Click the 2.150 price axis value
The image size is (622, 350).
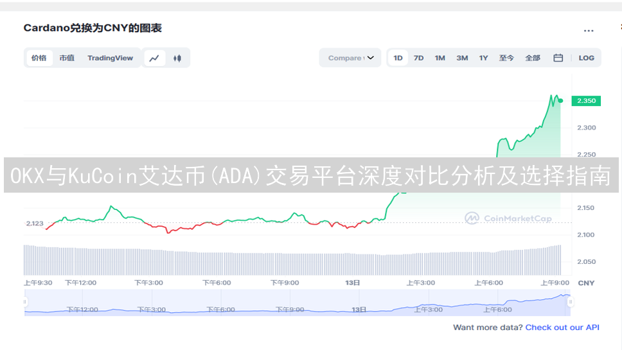tap(586, 207)
